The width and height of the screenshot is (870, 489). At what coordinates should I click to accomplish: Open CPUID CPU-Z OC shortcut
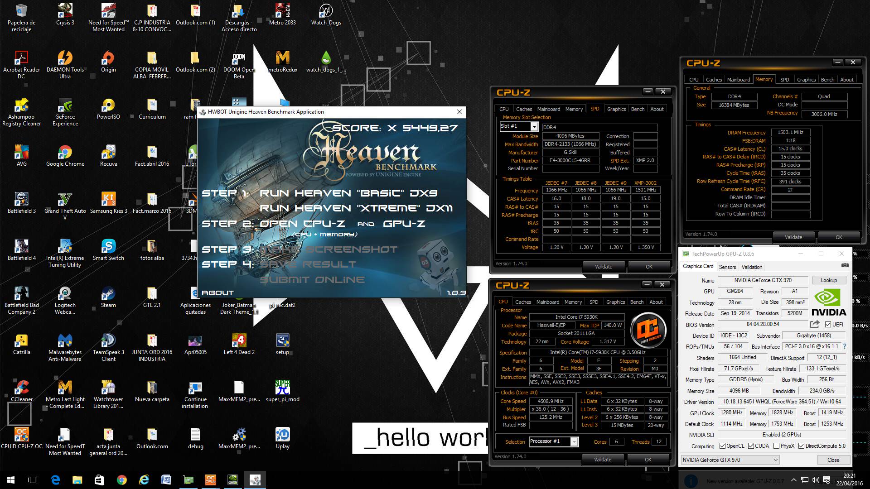coord(21,438)
